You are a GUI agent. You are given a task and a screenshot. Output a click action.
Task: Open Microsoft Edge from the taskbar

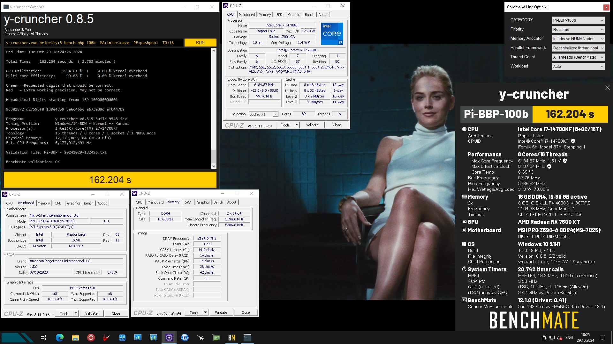[x=60, y=338]
